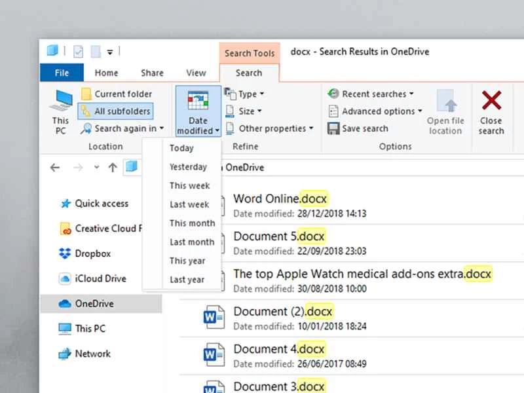Open the Document 4.docx search result

(279, 349)
